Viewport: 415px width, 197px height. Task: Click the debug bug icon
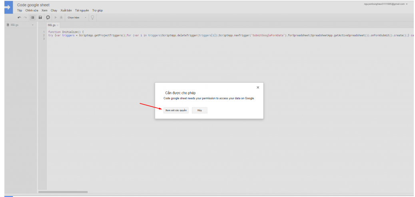coord(61,18)
